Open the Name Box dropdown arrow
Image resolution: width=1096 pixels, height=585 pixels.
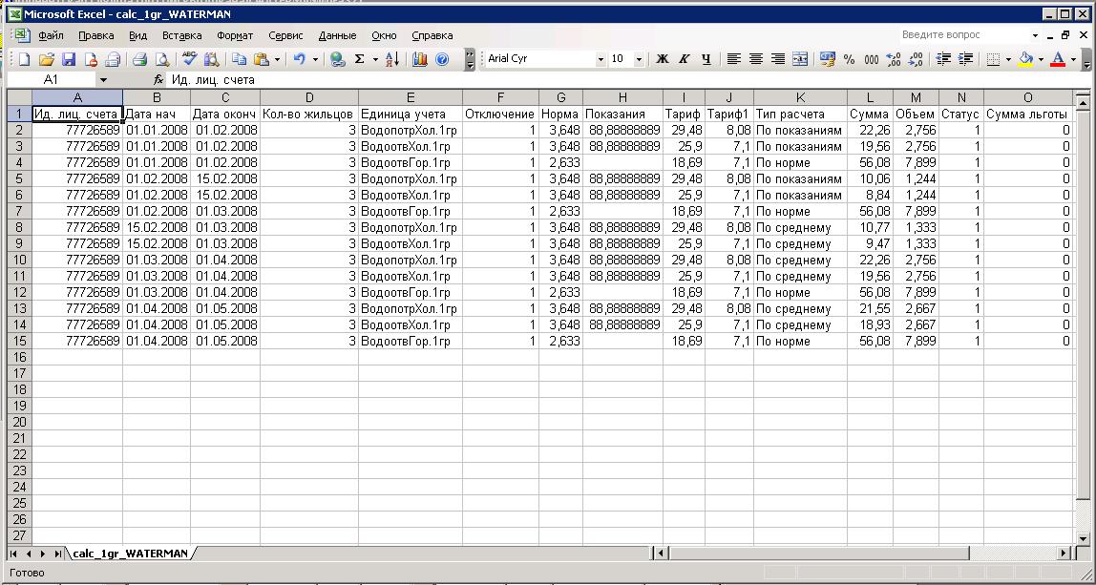tap(104, 80)
